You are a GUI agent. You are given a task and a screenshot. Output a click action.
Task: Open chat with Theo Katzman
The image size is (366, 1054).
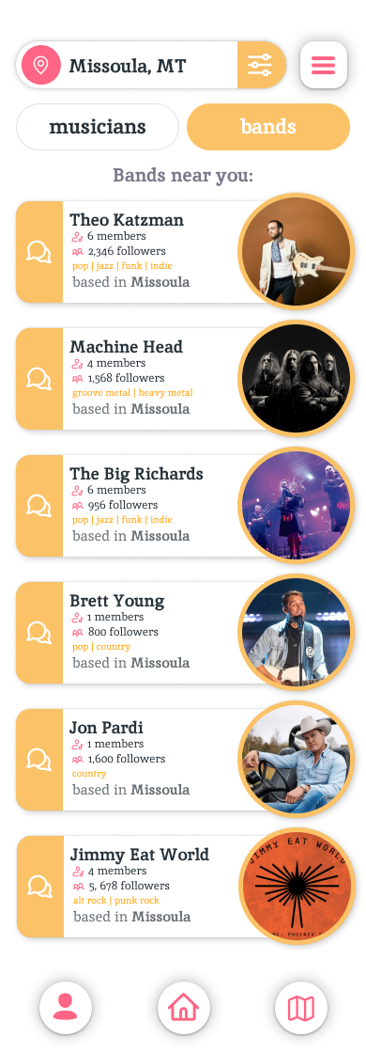38,252
